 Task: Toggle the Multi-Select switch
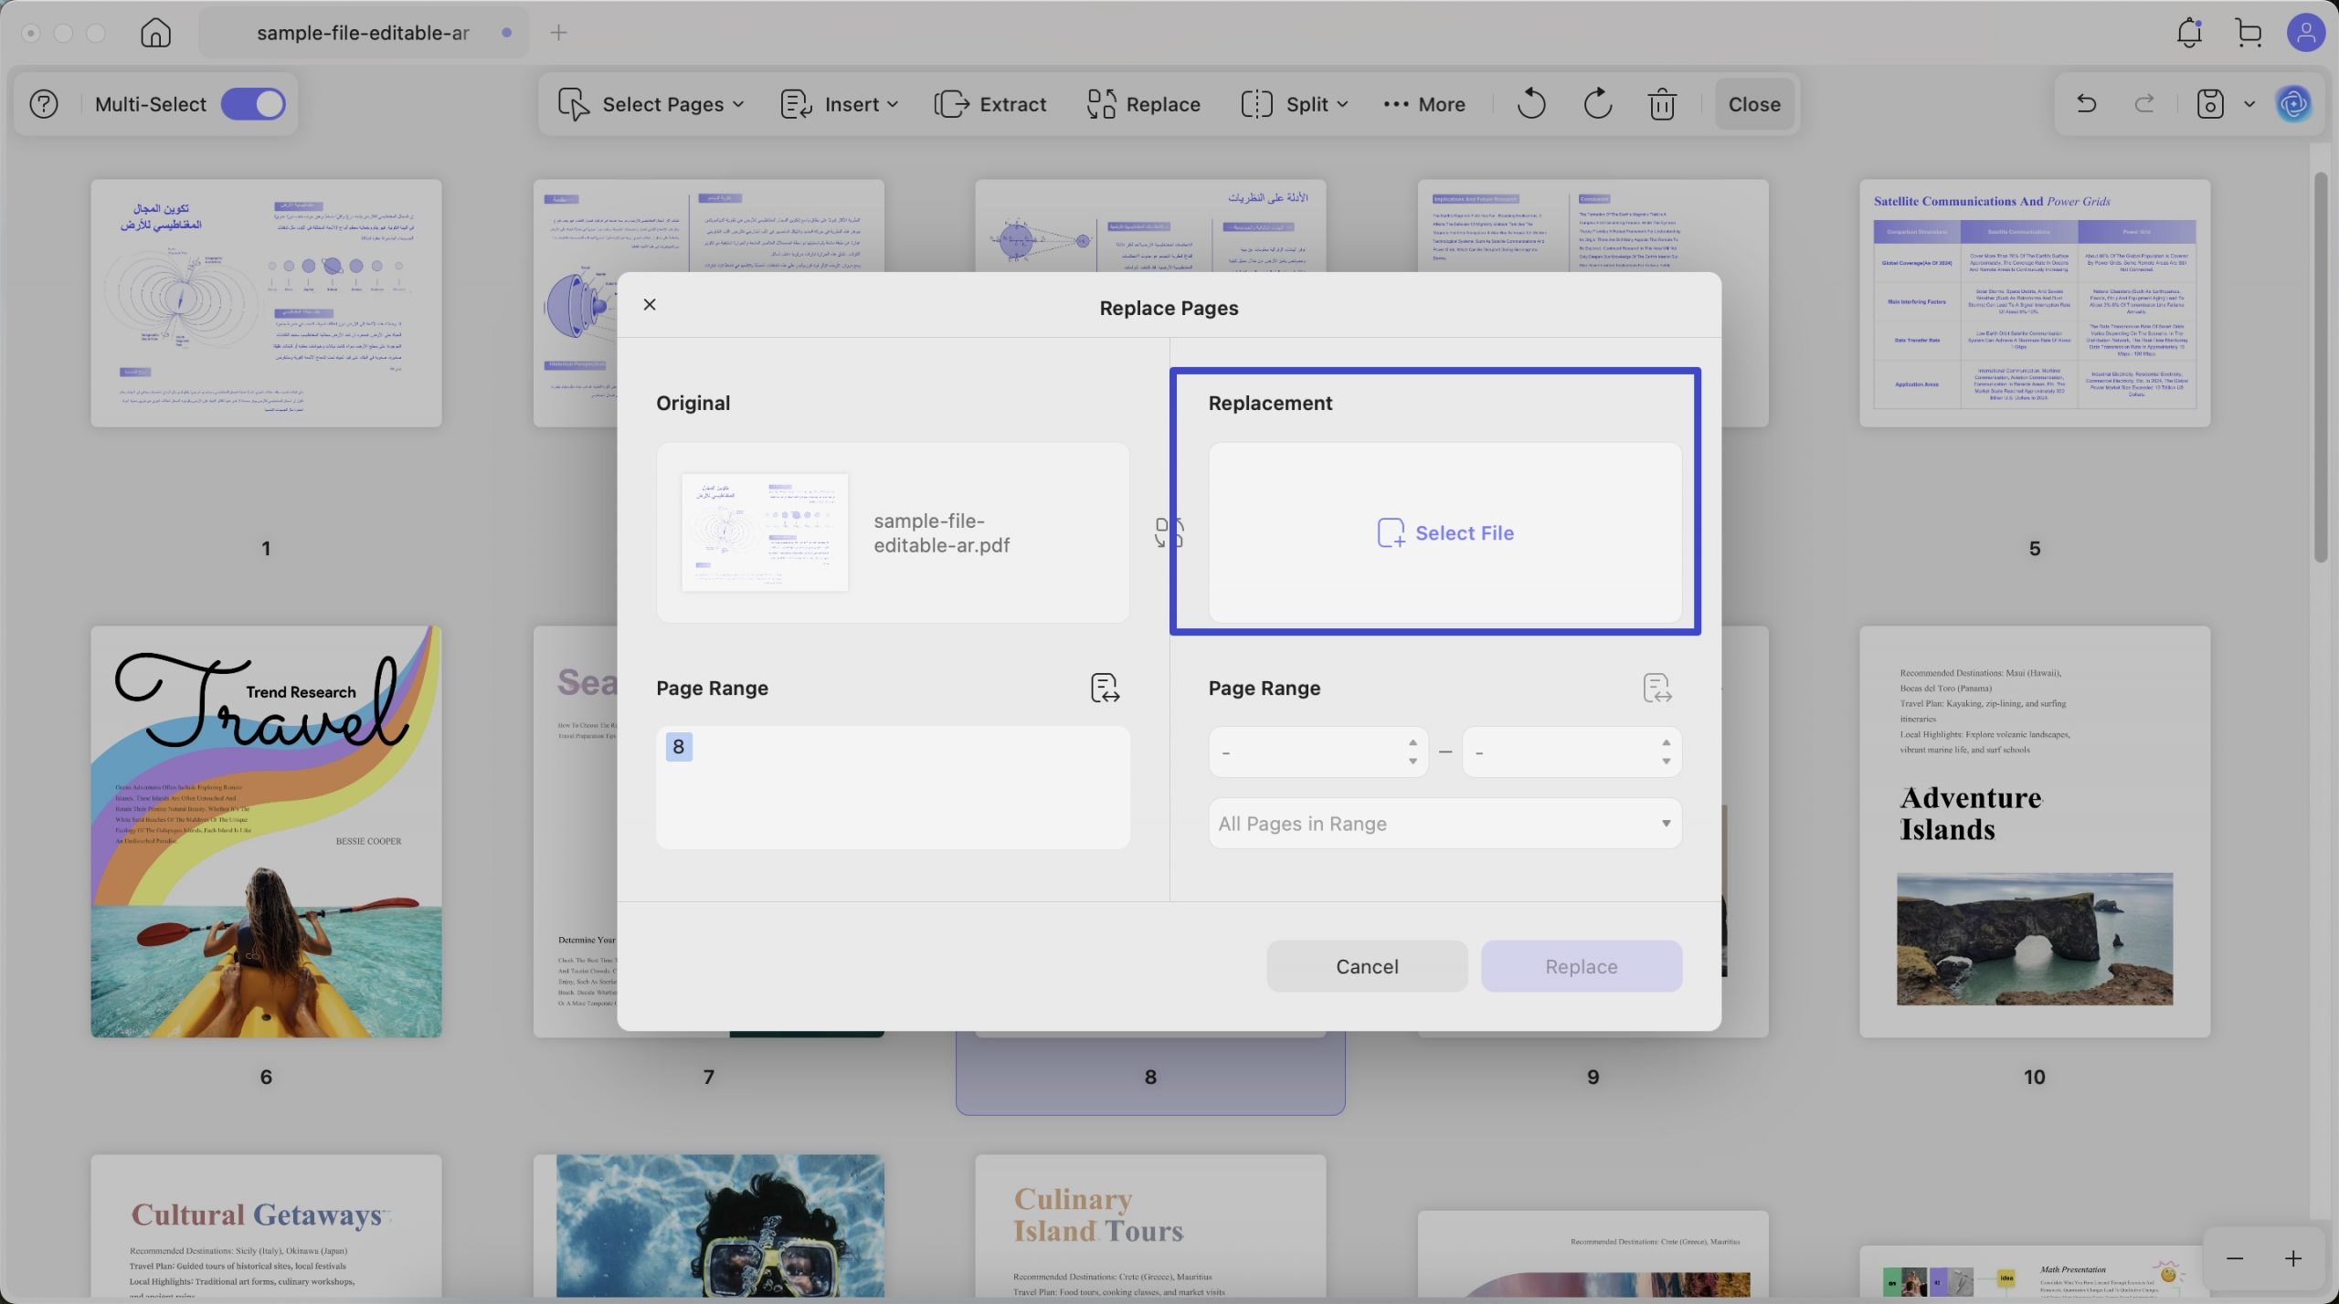pyautogui.click(x=253, y=104)
